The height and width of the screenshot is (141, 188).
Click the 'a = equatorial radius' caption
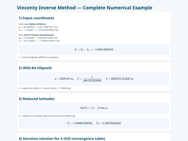point(45,88)
